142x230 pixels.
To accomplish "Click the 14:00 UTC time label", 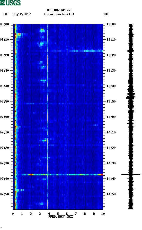I will (111, 117).
